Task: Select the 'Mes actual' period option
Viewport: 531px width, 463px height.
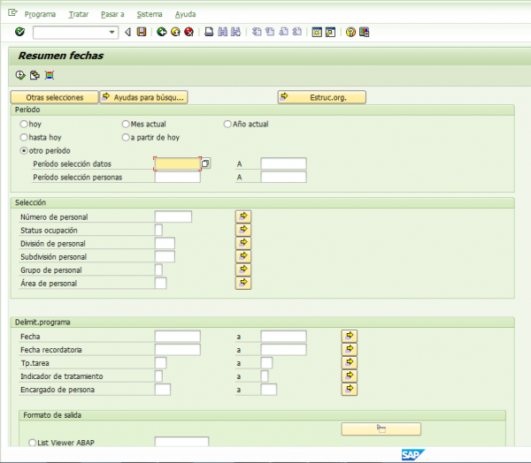Action: pyautogui.click(x=126, y=125)
